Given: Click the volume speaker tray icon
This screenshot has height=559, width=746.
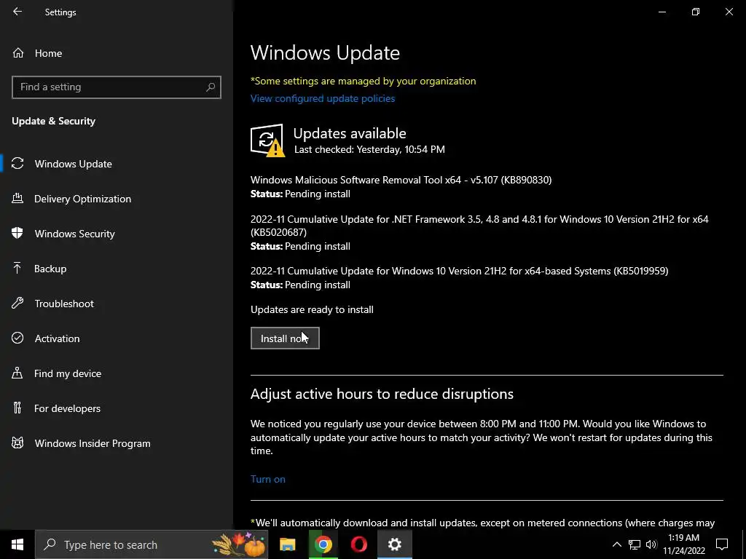Looking at the screenshot, I should [x=651, y=544].
